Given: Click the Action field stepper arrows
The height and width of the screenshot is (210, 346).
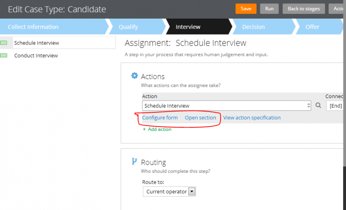Looking at the screenshot, I should coord(308,105).
